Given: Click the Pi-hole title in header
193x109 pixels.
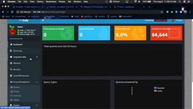Looking at the screenshot, I should (24, 20).
